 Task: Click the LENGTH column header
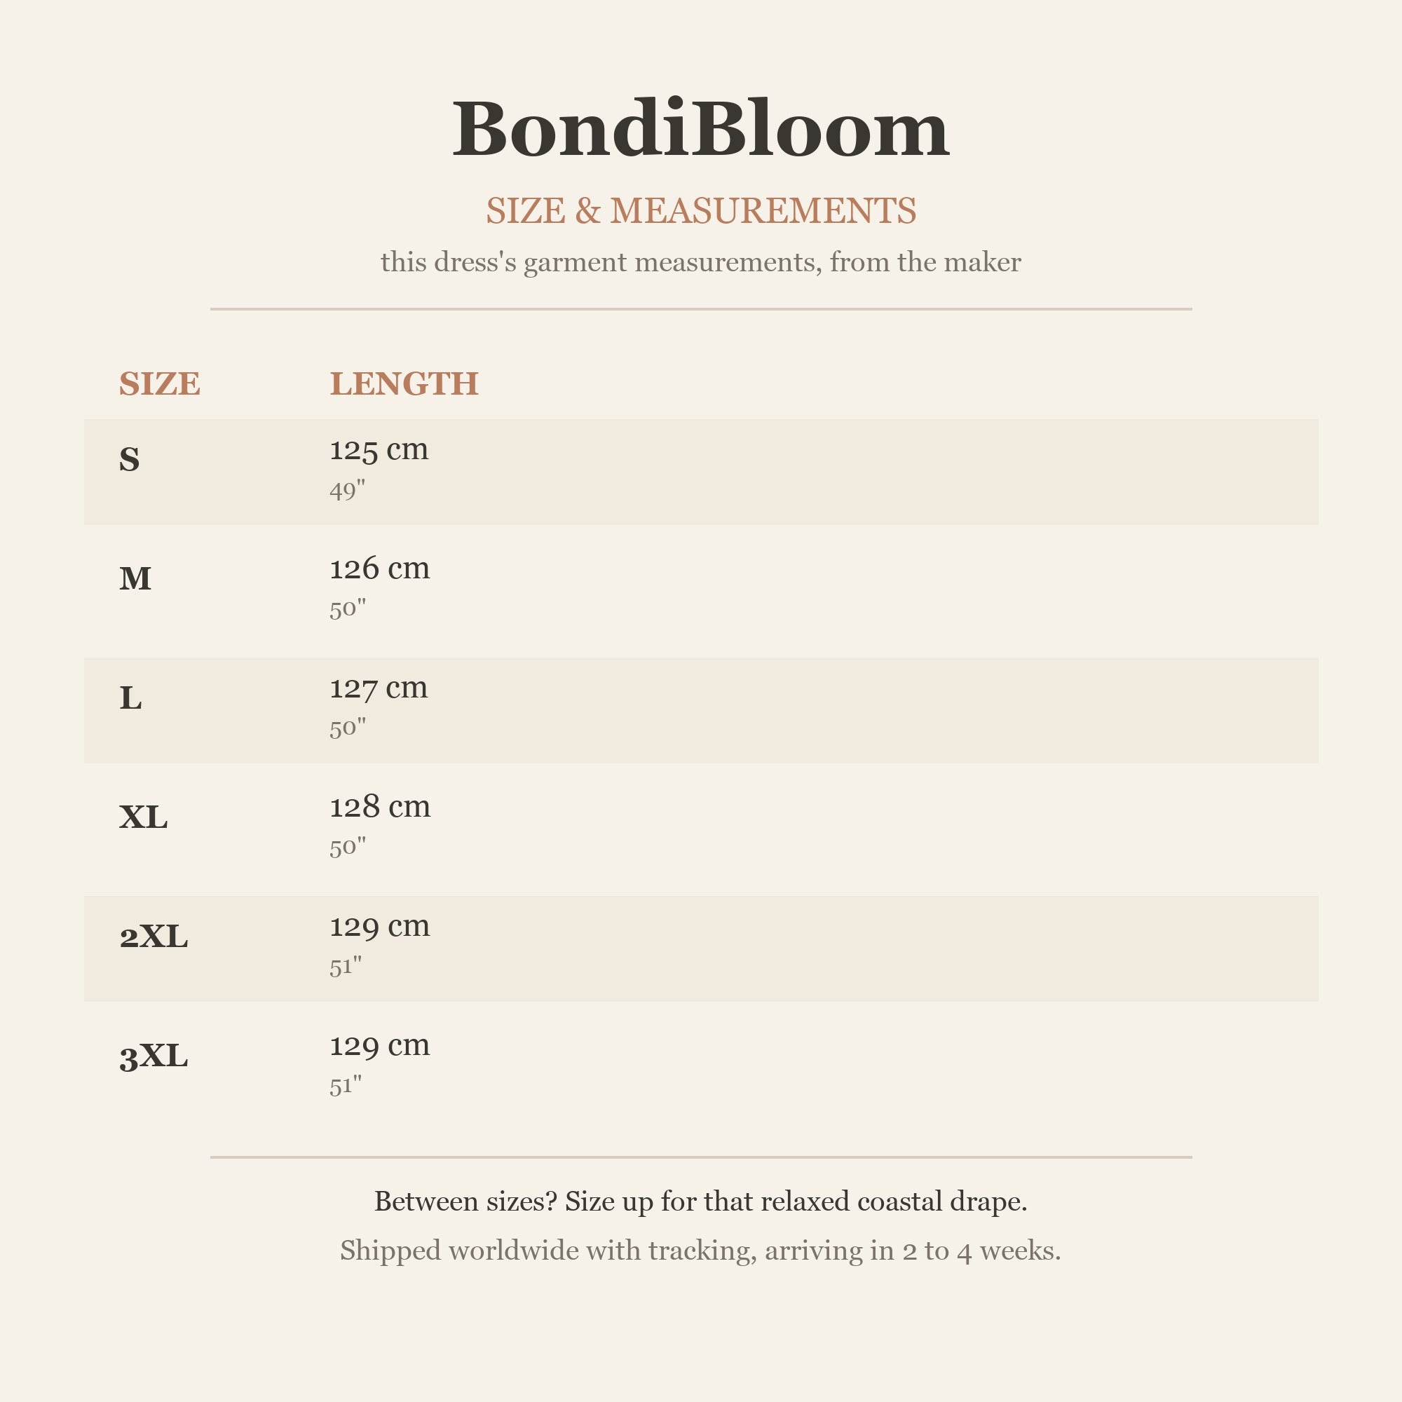coord(404,383)
